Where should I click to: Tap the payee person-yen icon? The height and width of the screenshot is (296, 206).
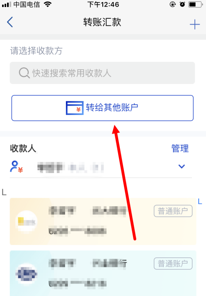click(16, 167)
